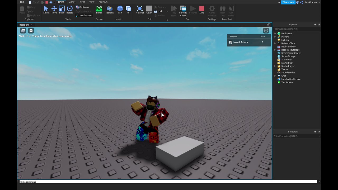
Task: Open the Lock dropdown arrow
Action: pos(167,11)
